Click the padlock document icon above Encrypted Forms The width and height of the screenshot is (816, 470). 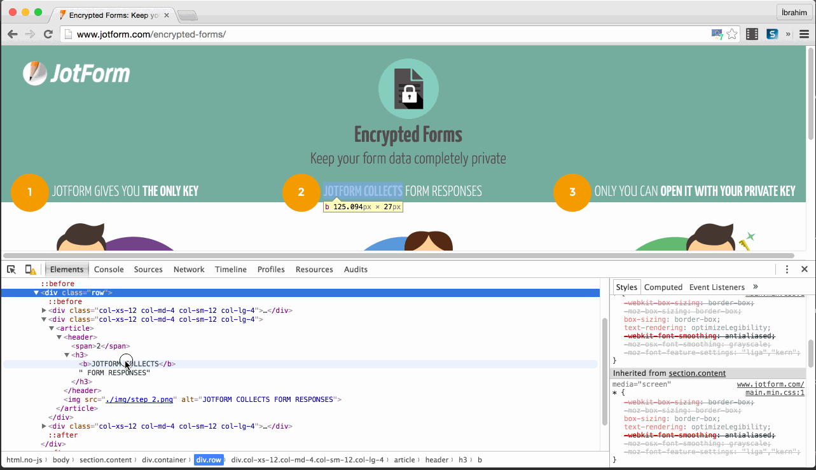click(408, 88)
